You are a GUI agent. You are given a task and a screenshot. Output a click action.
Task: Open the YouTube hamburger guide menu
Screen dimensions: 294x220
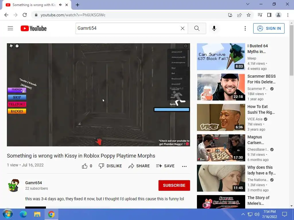10,28
